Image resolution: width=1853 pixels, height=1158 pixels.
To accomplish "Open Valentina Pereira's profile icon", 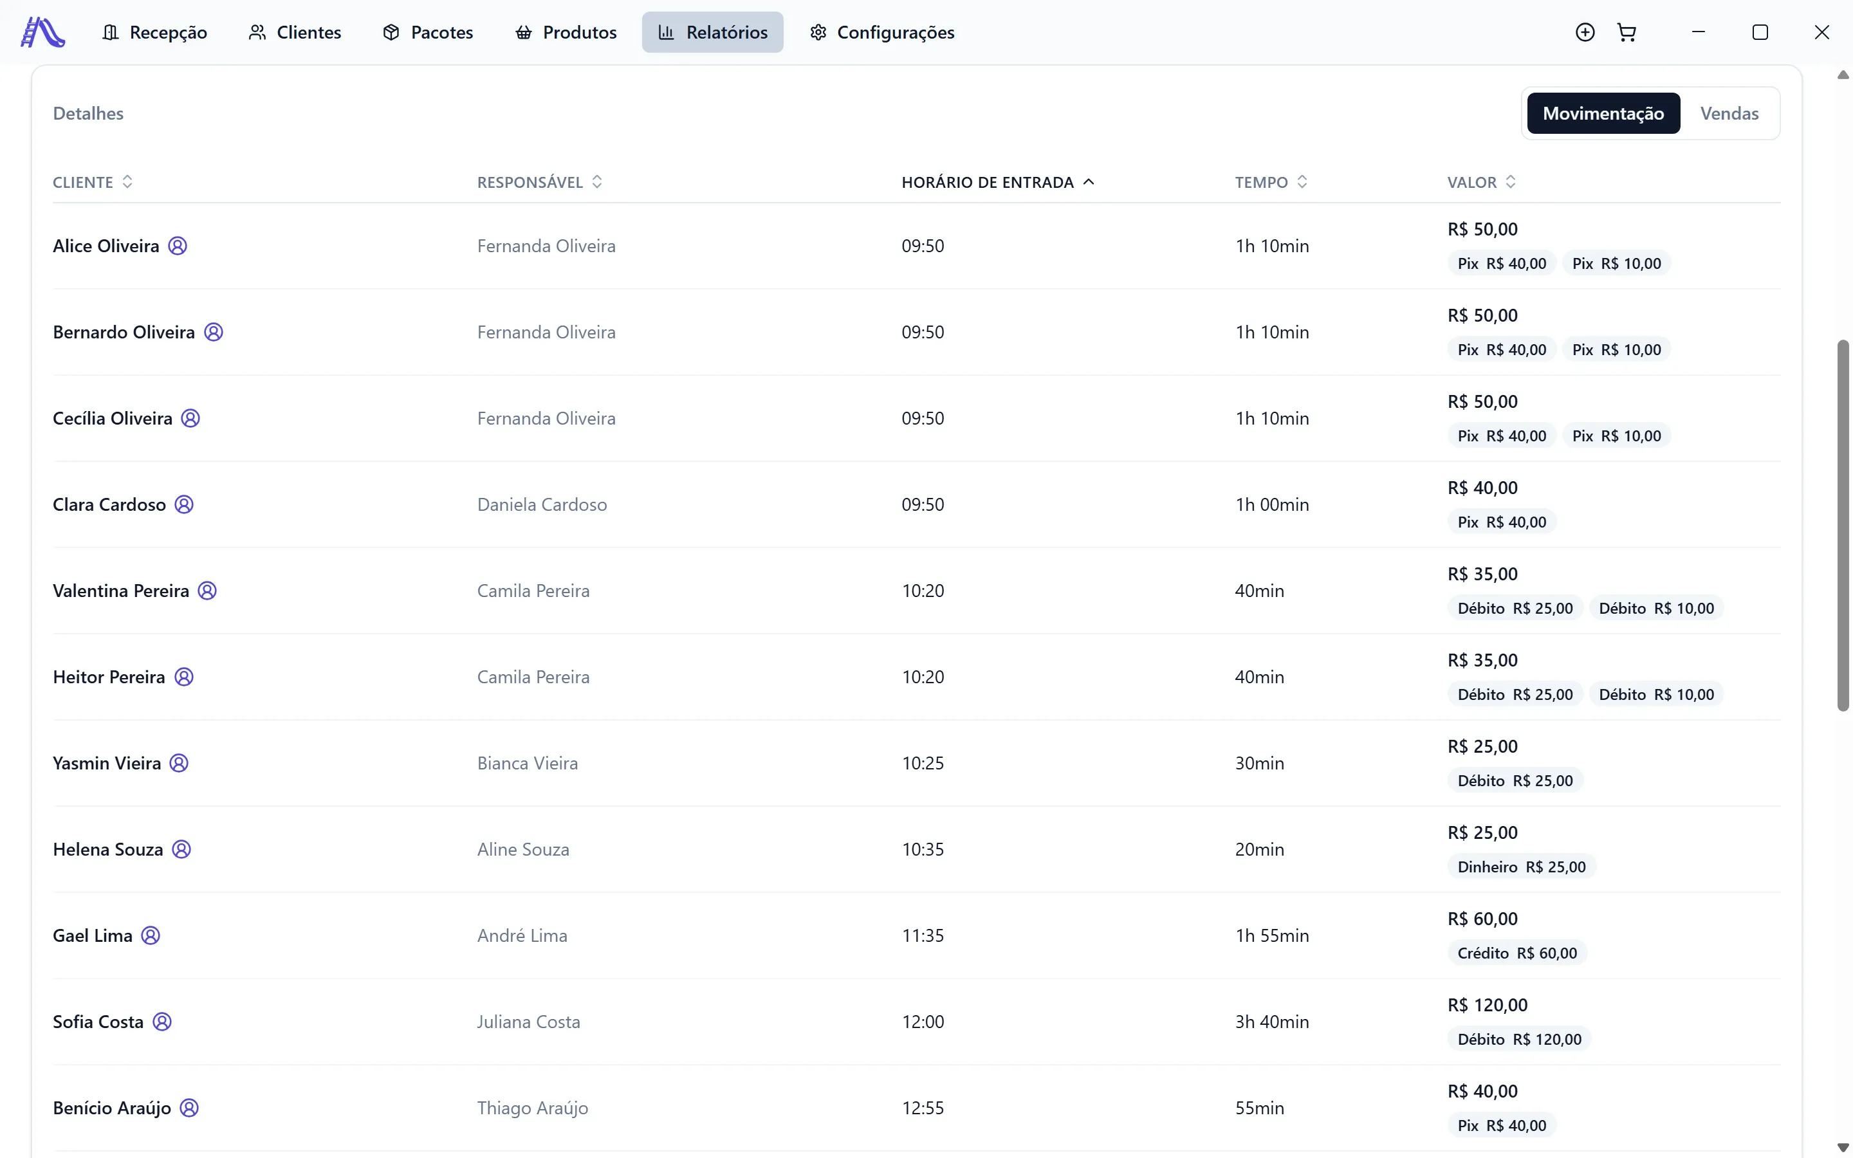I will 208,591.
